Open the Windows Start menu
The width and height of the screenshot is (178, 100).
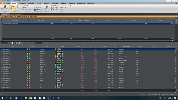[x=2, y=98]
